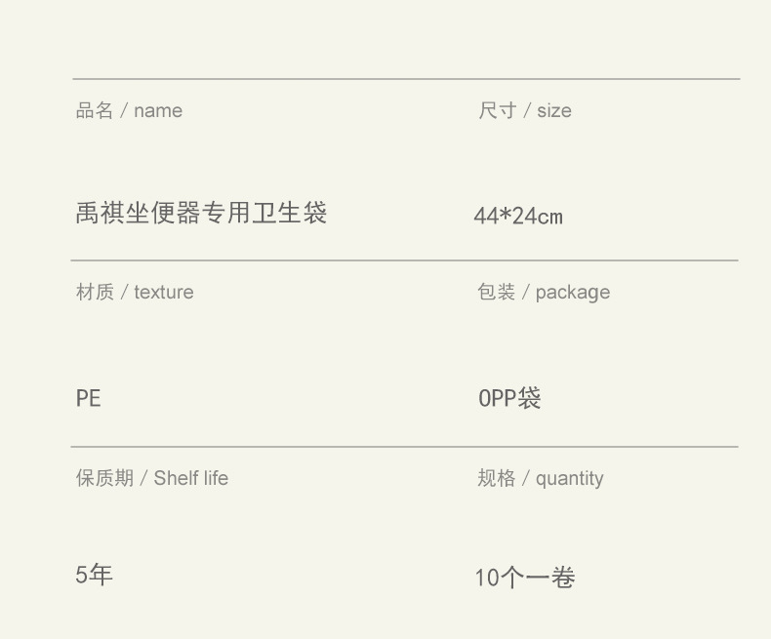Screen dimensions: 771x639
Task: Select the product name 禹祺坐便器专用卫生袋
Action: 201,213
